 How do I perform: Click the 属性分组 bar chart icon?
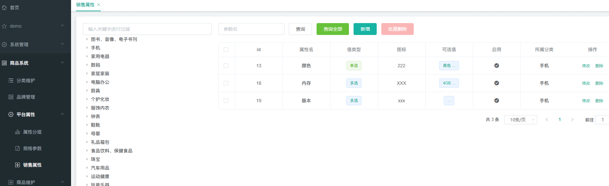point(18,132)
